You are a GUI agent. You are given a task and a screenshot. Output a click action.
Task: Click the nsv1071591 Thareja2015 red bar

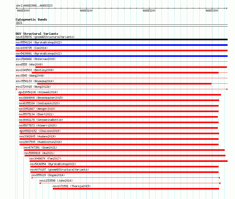136,189
